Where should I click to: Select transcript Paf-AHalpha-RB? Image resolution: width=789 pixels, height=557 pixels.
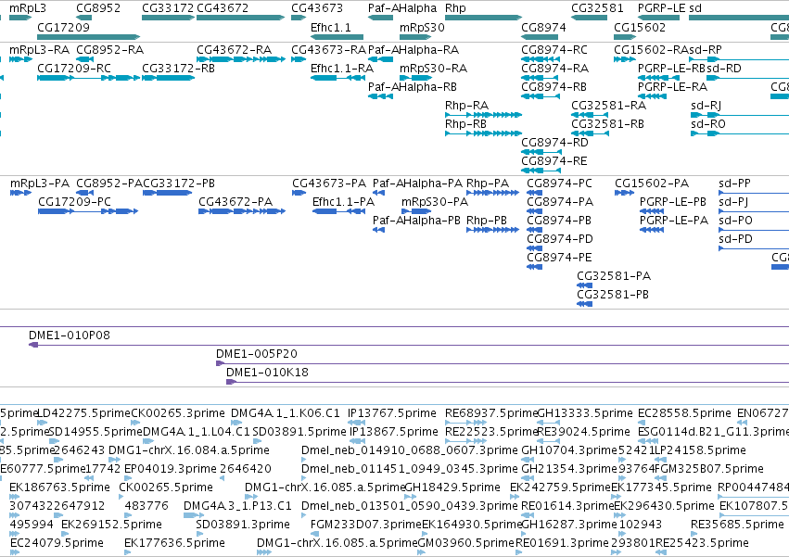(413, 86)
